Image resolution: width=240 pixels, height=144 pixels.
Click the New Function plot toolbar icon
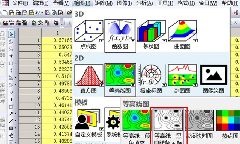pyautogui.click(x=38, y=13)
